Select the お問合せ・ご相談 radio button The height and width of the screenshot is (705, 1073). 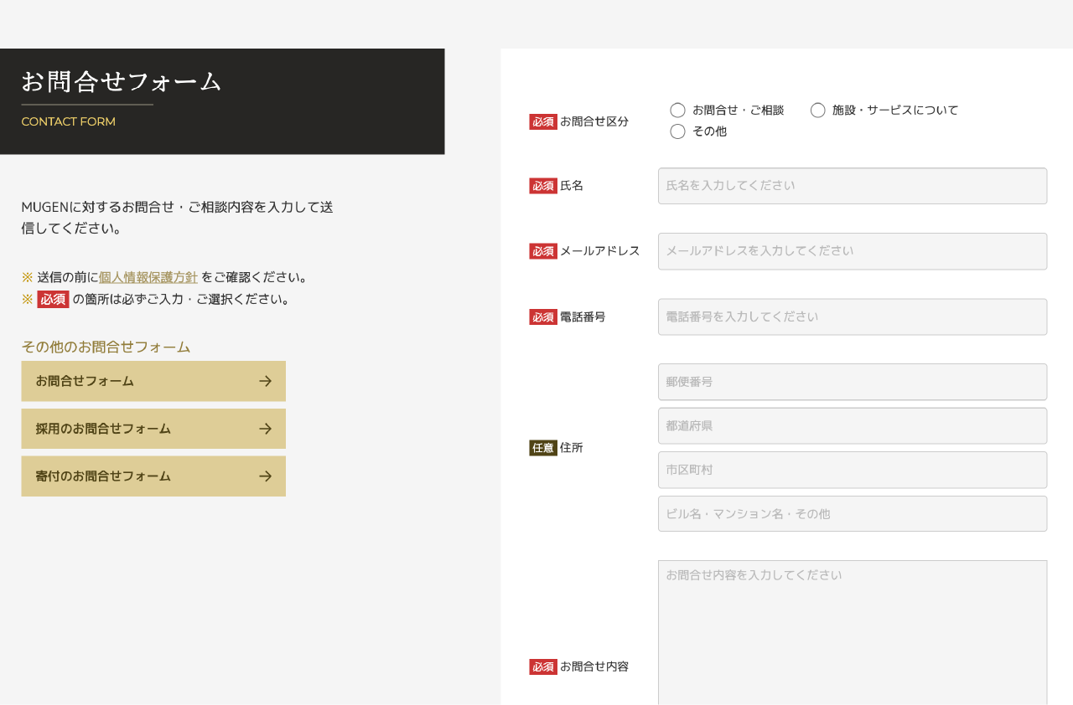pos(678,110)
